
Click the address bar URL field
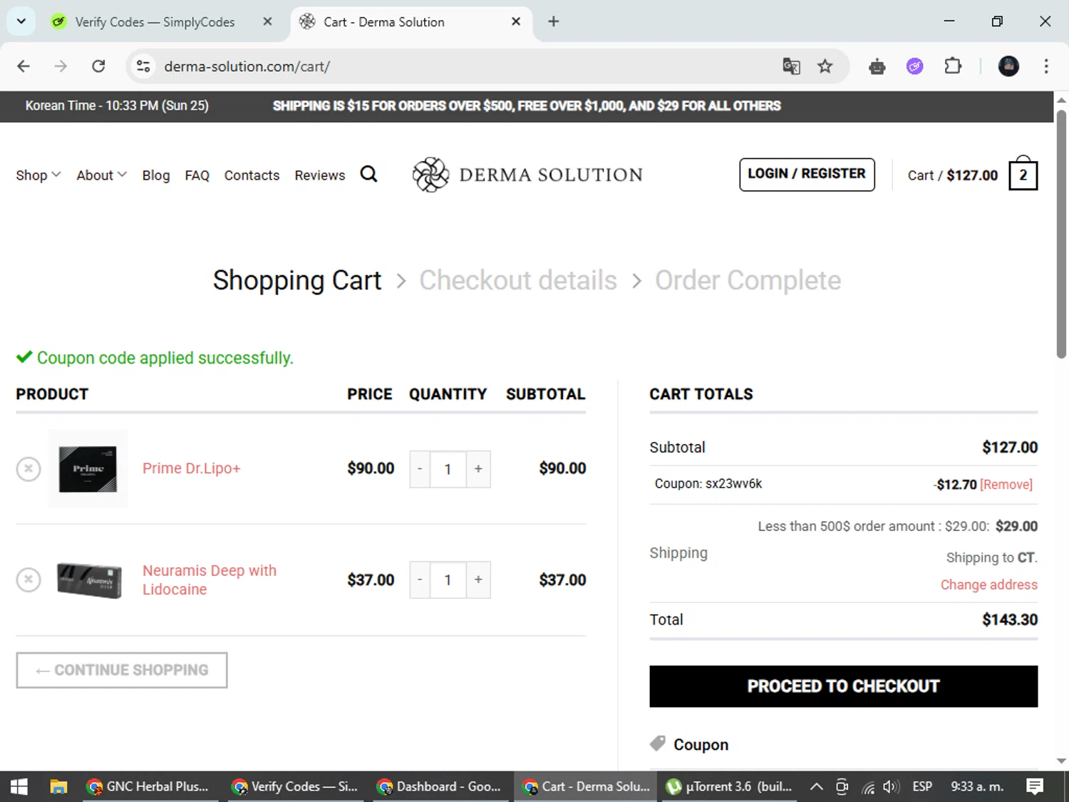[456, 66]
